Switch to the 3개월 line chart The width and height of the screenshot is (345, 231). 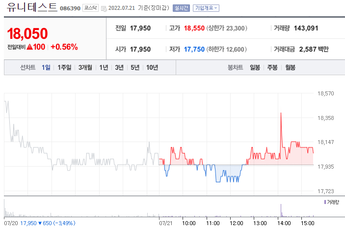coord(85,67)
